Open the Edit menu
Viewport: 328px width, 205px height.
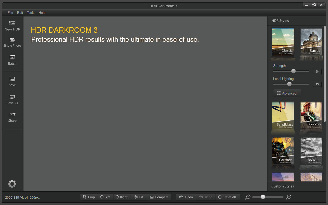[20, 13]
